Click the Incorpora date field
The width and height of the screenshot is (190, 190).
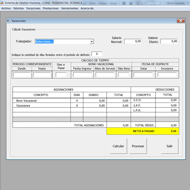[x=167, y=75]
